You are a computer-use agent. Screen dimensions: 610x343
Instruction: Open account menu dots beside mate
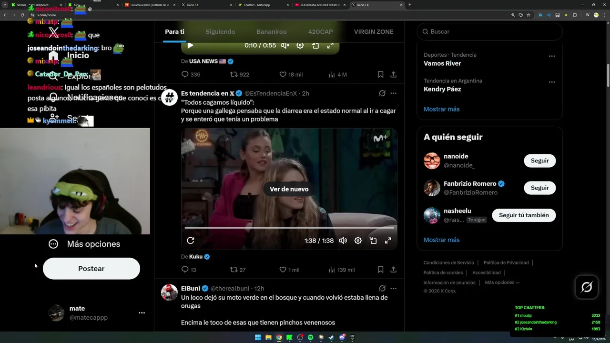click(142, 313)
